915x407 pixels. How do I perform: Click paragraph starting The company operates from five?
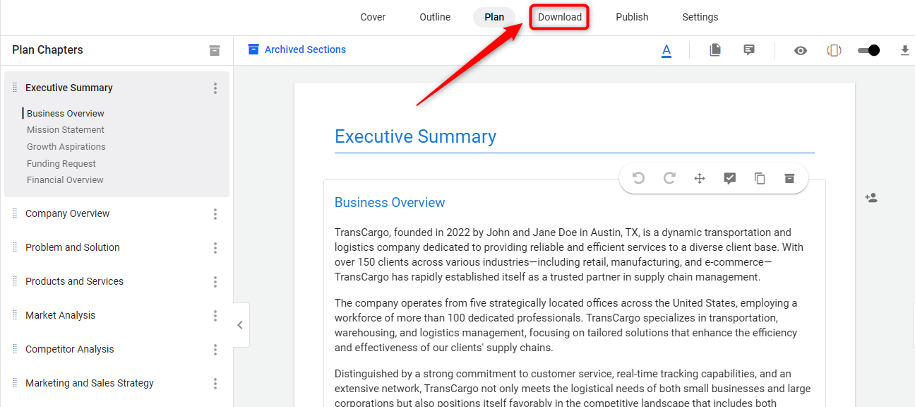pyautogui.click(x=566, y=326)
